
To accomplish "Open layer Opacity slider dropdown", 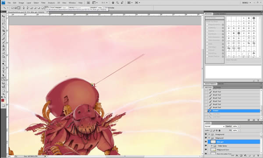I will (239, 126).
